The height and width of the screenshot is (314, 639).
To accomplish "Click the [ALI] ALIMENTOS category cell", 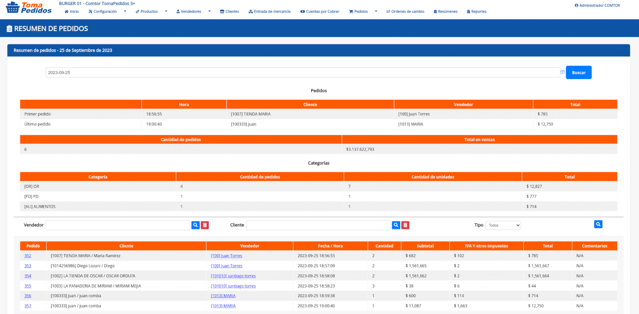I will pos(98,206).
